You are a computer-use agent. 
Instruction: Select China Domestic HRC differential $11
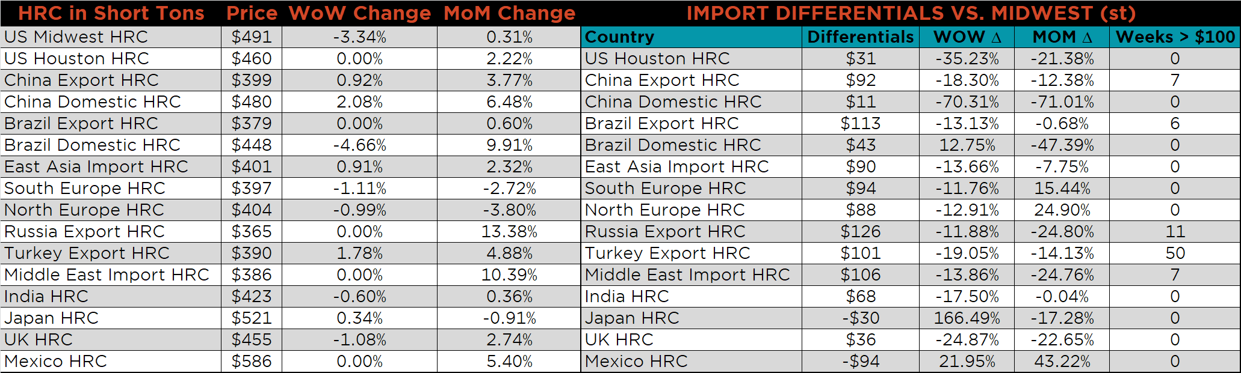click(x=860, y=102)
